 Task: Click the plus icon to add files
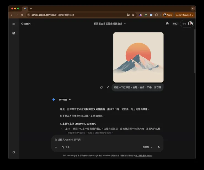pos(56,147)
